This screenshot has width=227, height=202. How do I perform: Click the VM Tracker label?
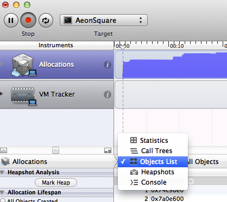pyautogui.click(x=57, y=94)
